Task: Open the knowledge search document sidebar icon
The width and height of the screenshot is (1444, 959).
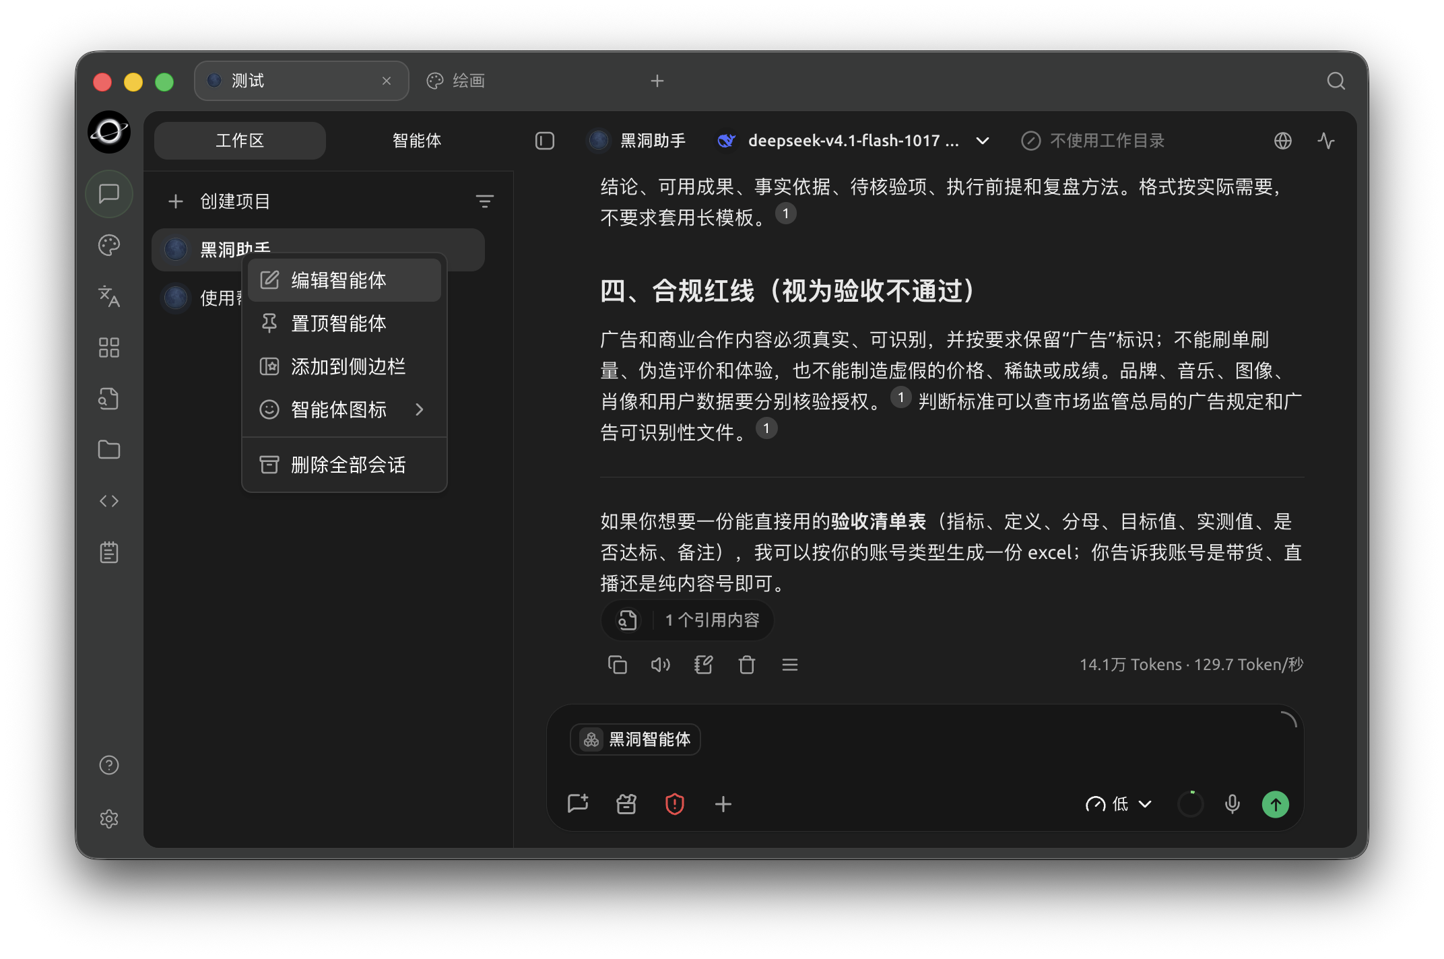Action: [x=109, y=399]
